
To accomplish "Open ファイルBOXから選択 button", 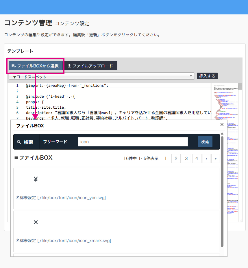I will tap(36, 66).
